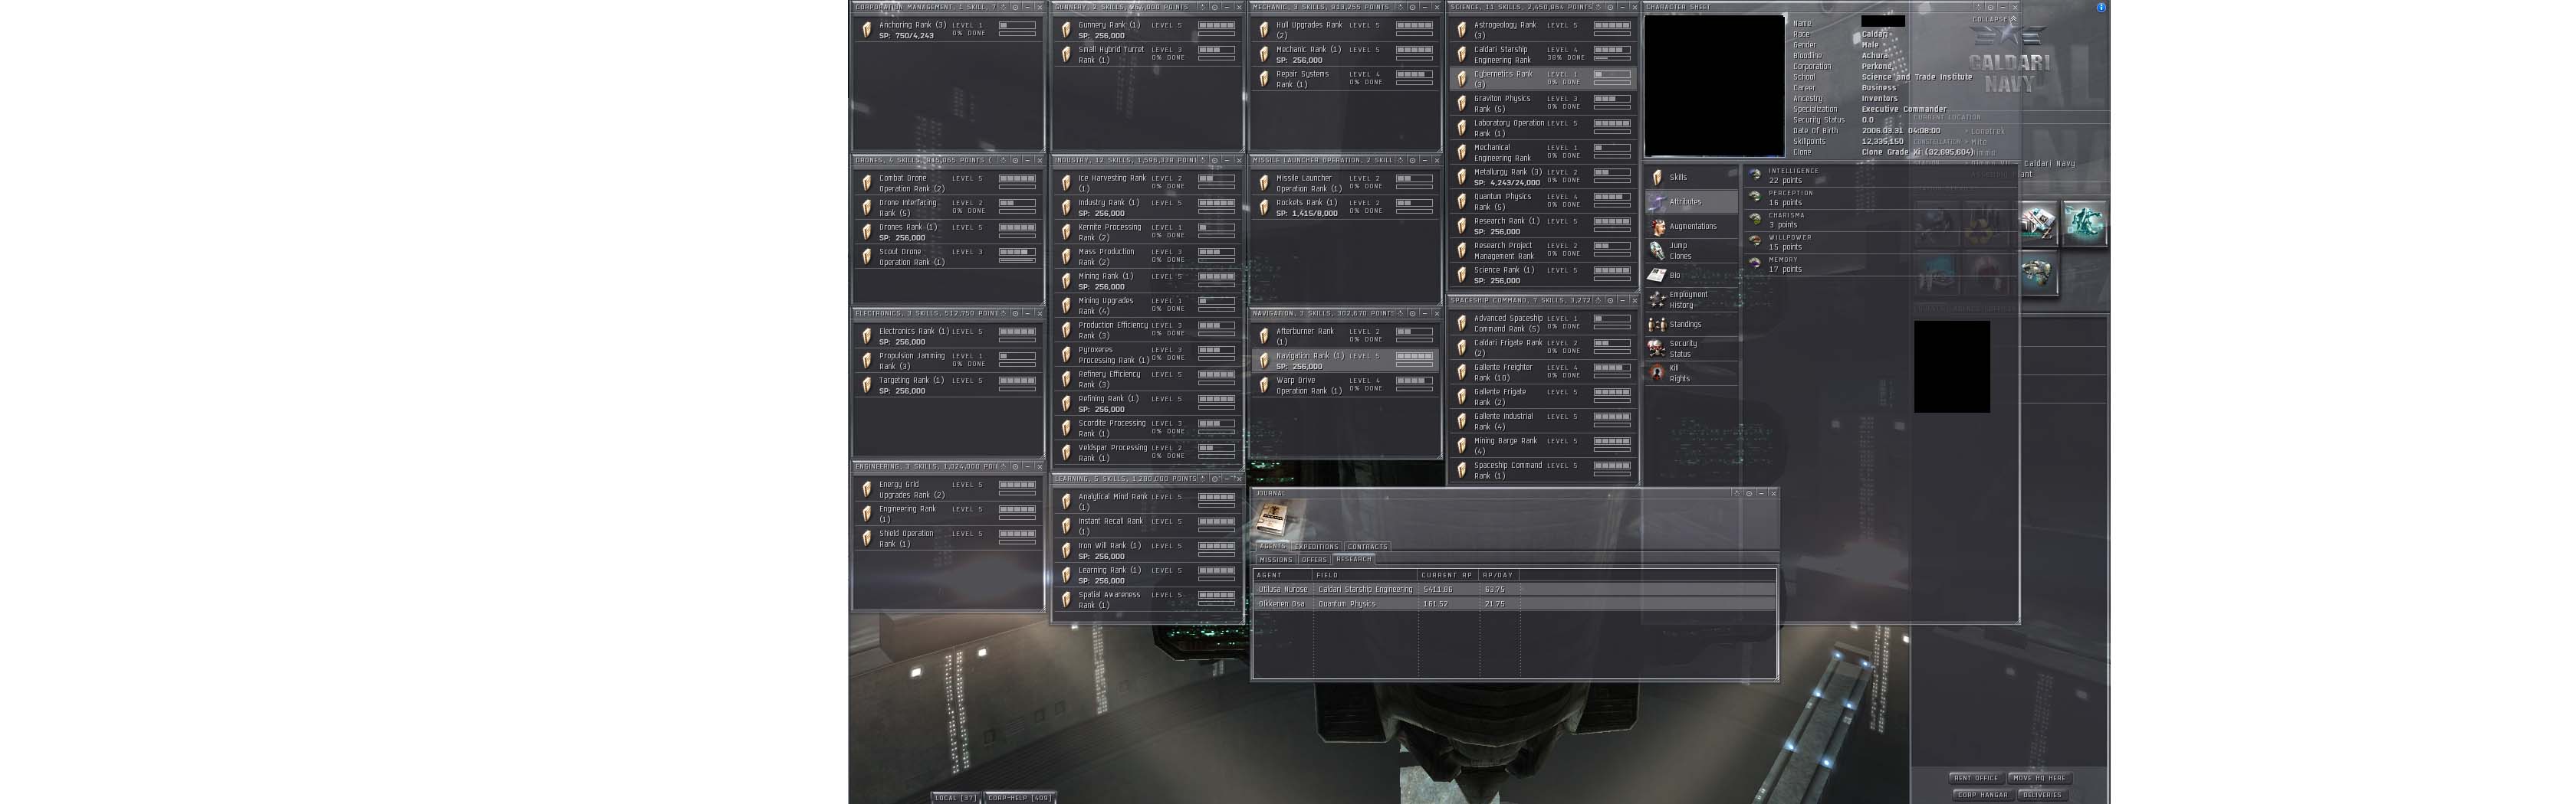Screen dimensions: 2576x804
Task: Click the Astrogeology skill book icon
Action: (1462, 30)
